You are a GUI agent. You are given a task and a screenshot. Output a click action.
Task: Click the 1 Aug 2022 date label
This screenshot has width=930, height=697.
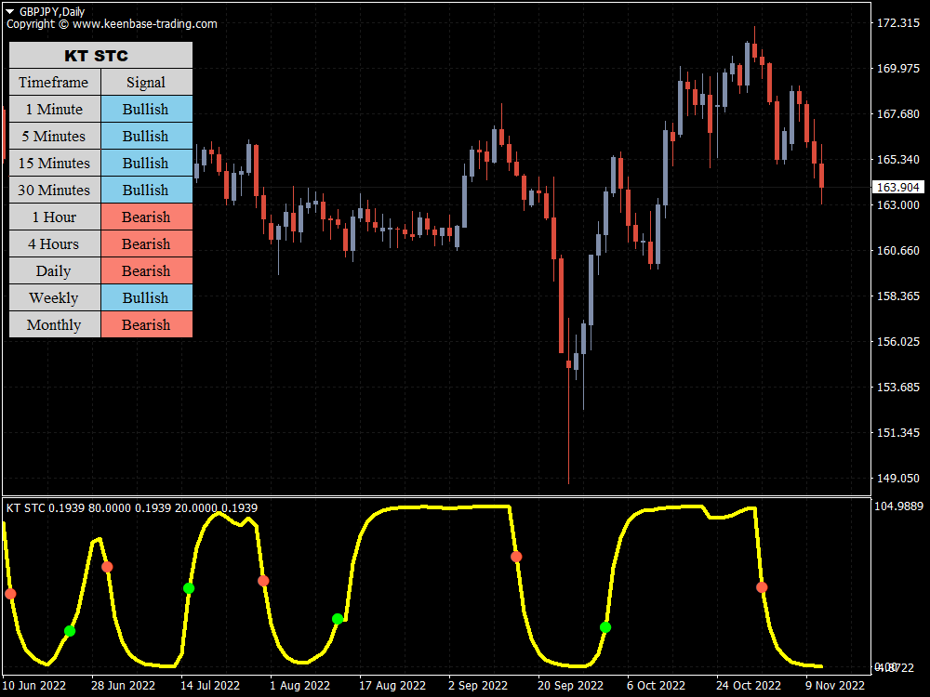pyautogui.click(x=299, y=686)
